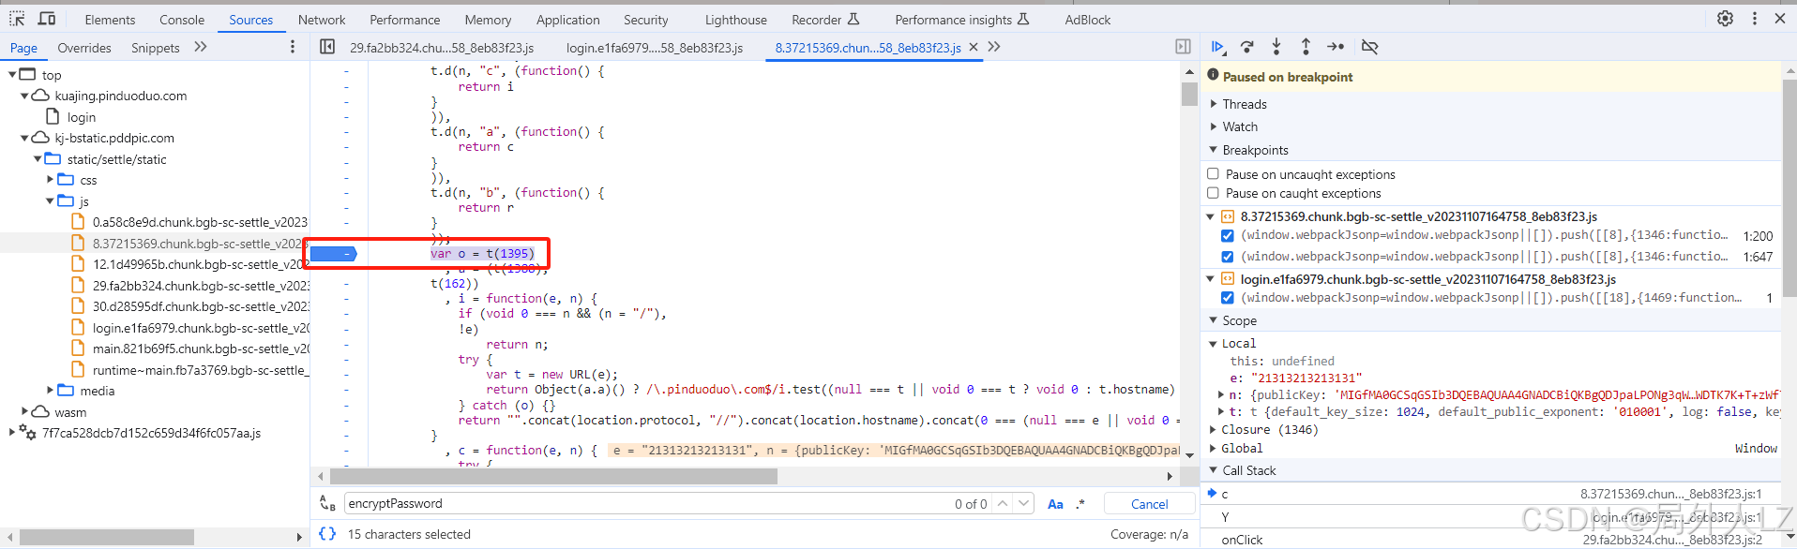Select runtime~main.fb7a3769 file in tree
The image size is (1797, 549).
199,370
